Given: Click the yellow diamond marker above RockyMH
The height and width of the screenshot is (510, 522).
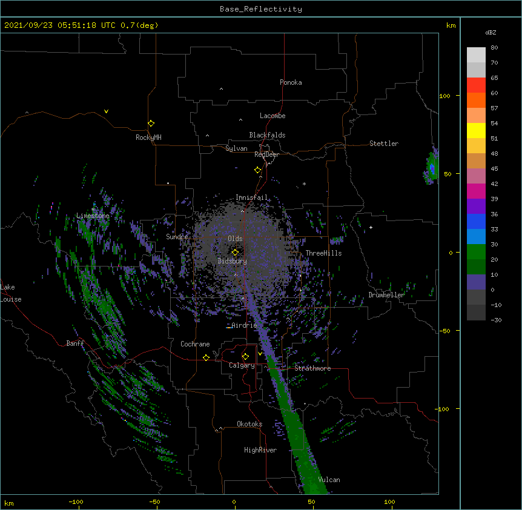Looking at the screenshot, I should (x=151, y=124).
